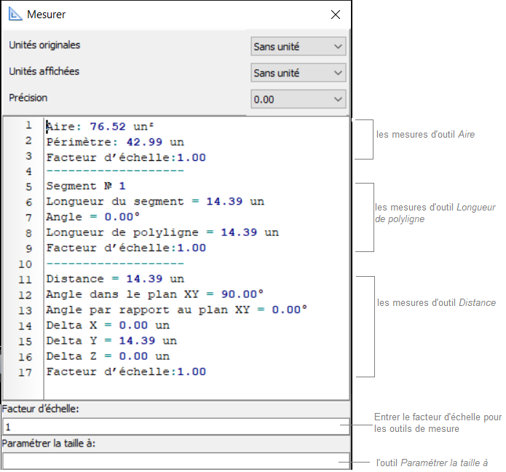Expand the Unités affichées combo box
506x472 pixels.
(x=298, y=73)
